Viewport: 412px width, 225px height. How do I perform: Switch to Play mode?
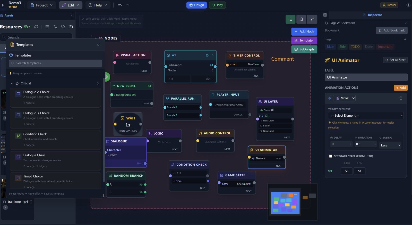click(218, 5)
